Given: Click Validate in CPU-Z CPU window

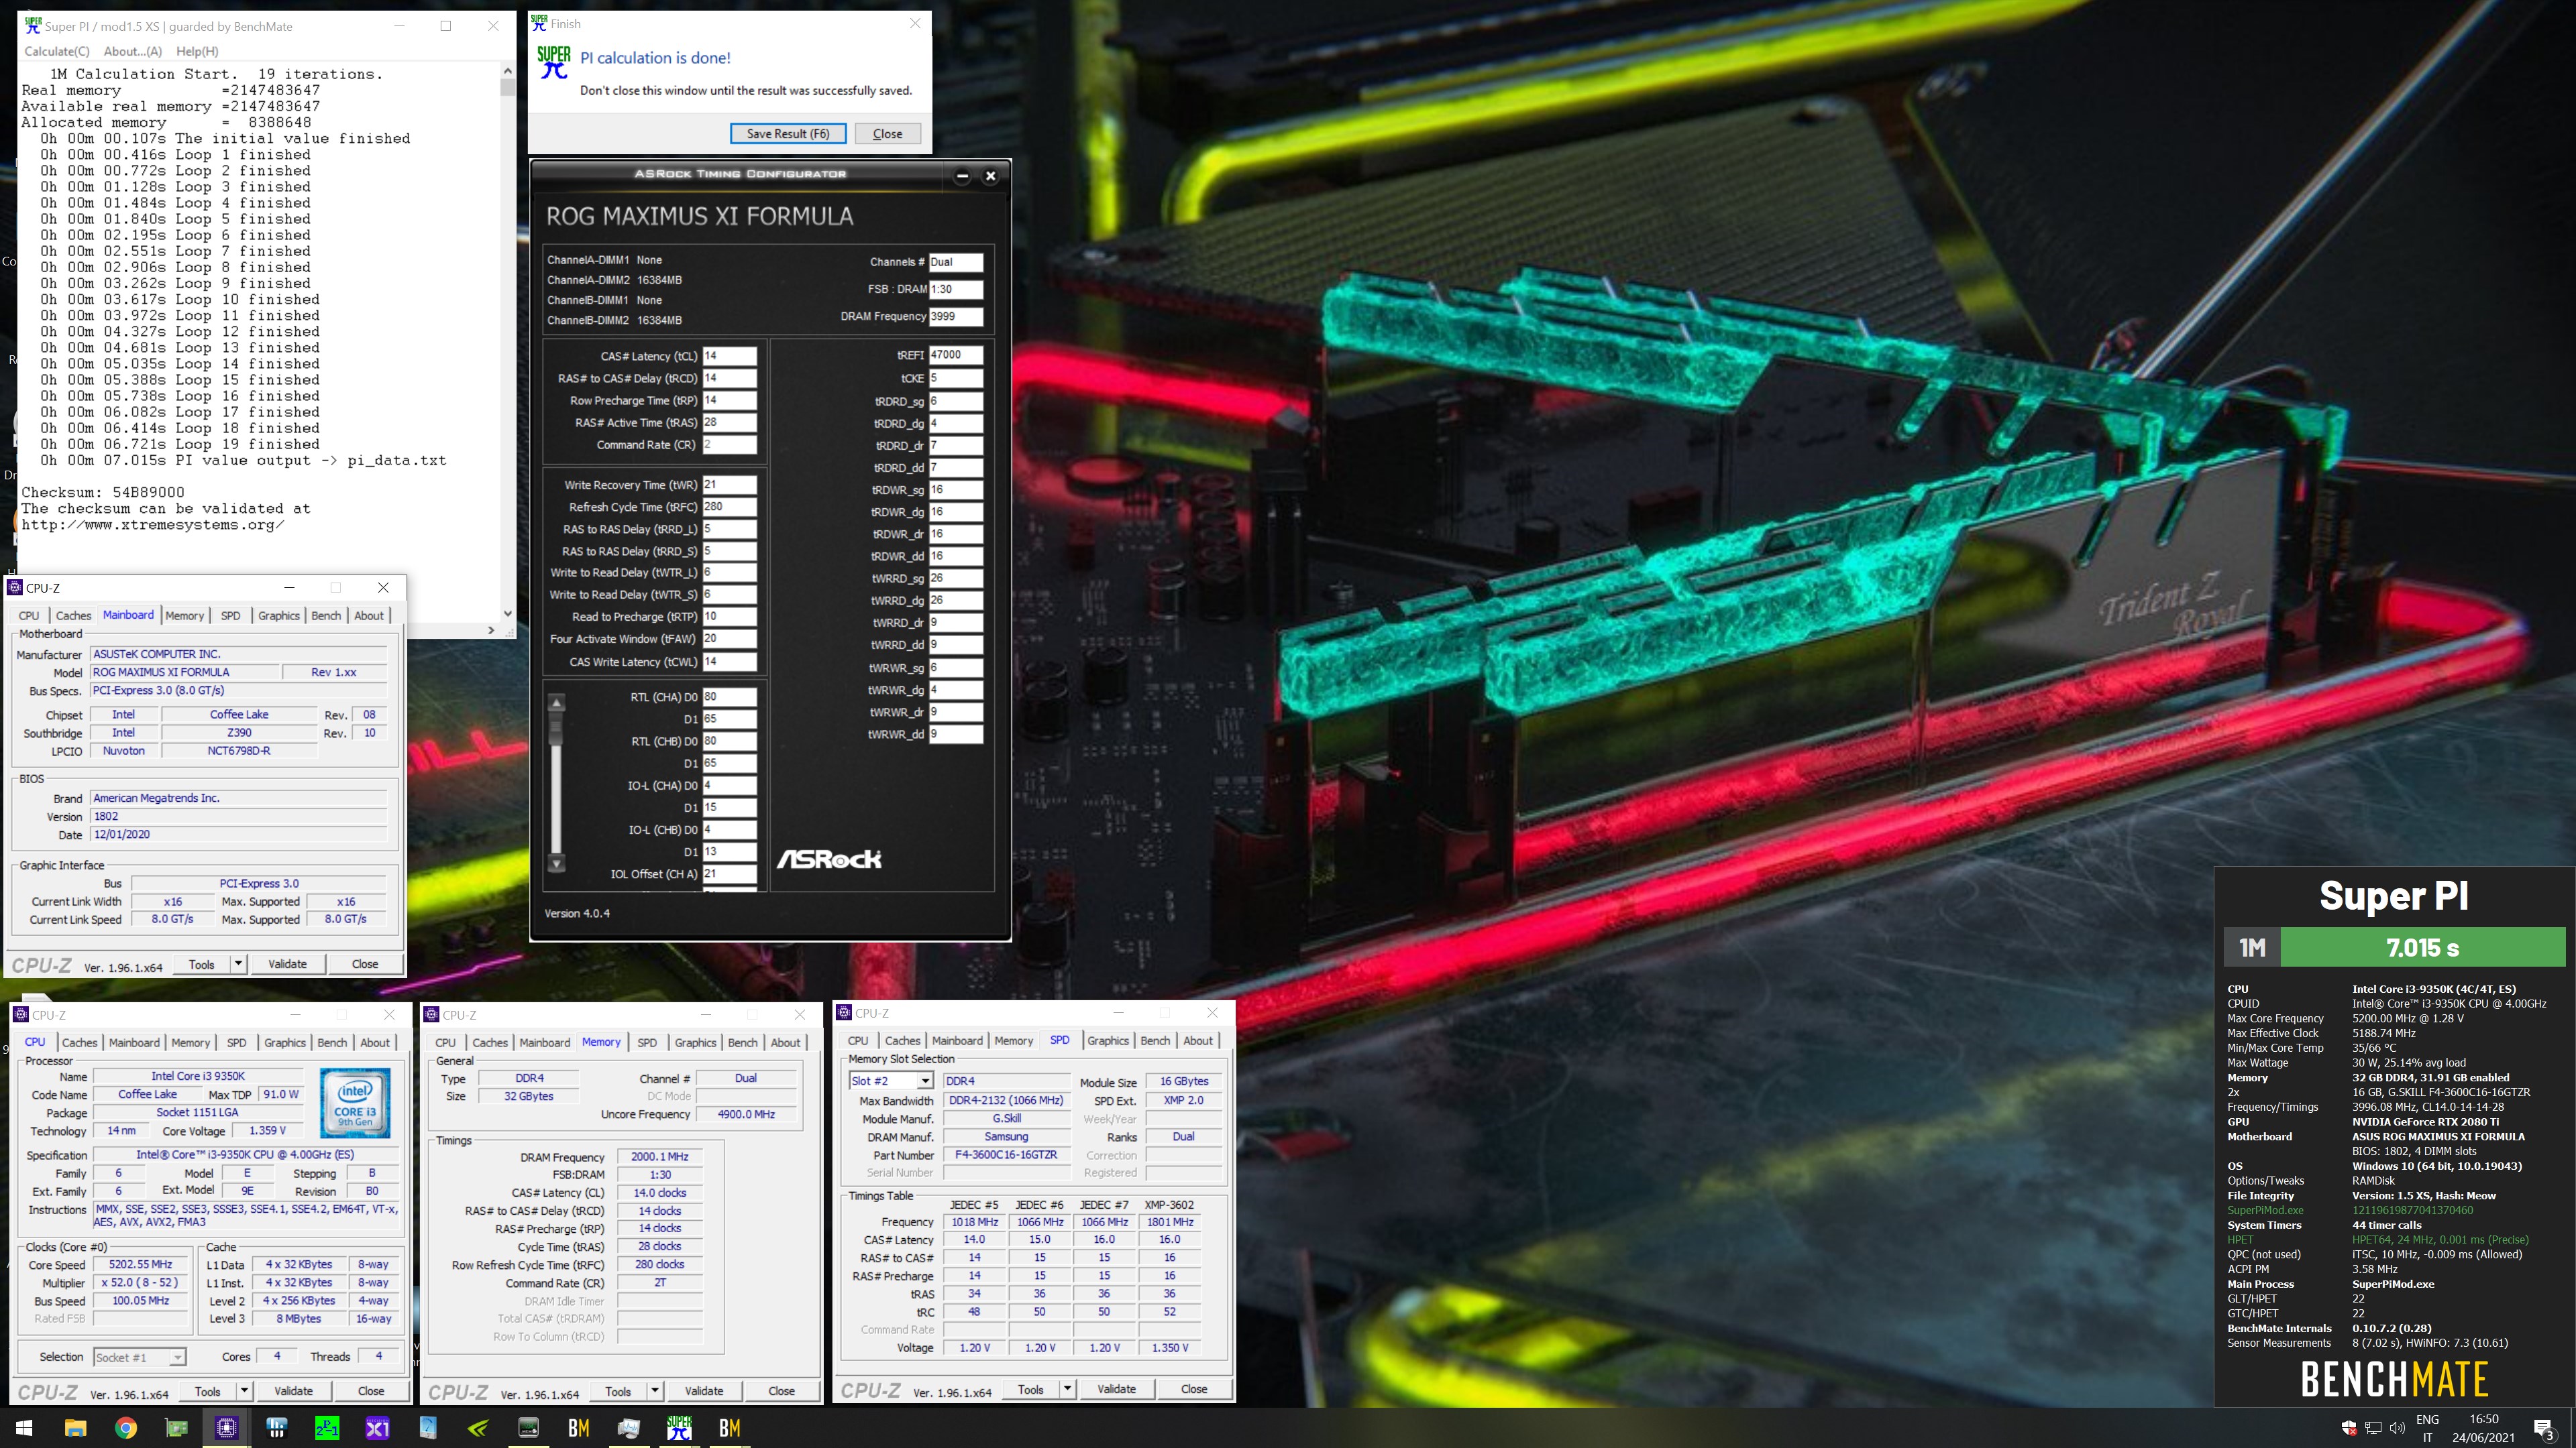Looking at the screenshot, I should 293,1391.
